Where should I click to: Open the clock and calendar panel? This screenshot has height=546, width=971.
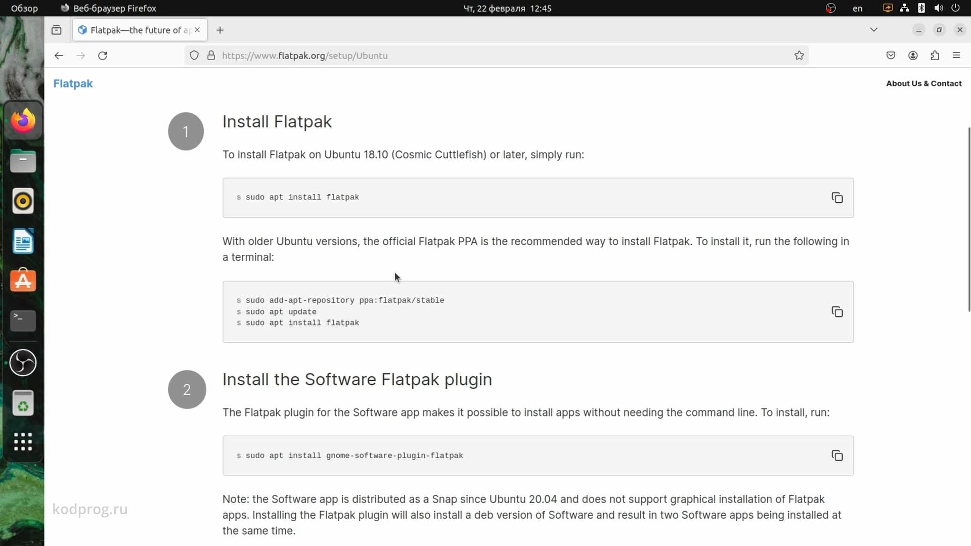[x=507, y=8]
